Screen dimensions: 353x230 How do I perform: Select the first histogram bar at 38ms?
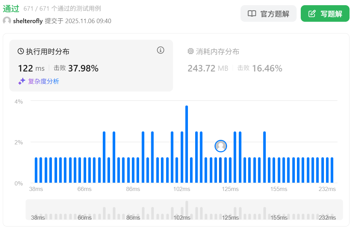click(x=36, y=170)
